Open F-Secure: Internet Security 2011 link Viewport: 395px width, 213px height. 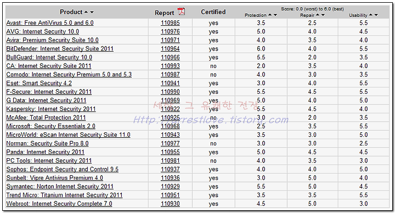click(49, 92)
